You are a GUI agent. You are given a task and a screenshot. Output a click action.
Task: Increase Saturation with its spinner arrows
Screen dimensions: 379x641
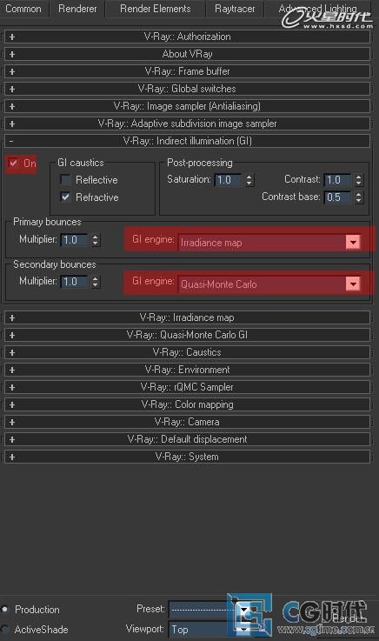click(249, 177)
